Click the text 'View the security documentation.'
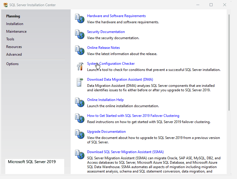Viewport: 237px width, 179px height. 113,38
